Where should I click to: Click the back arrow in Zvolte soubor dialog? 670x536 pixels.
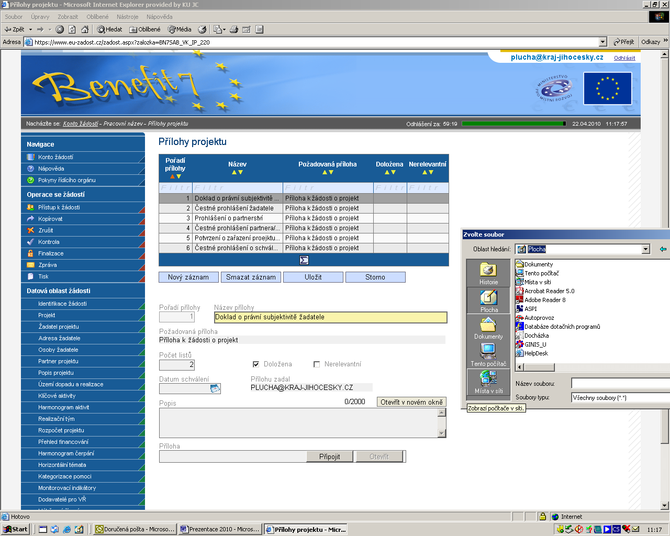(663, 249)
